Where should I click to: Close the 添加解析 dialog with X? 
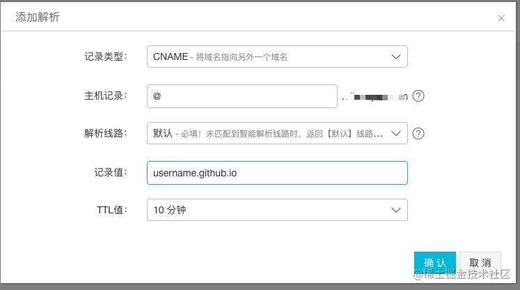pyautogui.click(x=501, y=18)
